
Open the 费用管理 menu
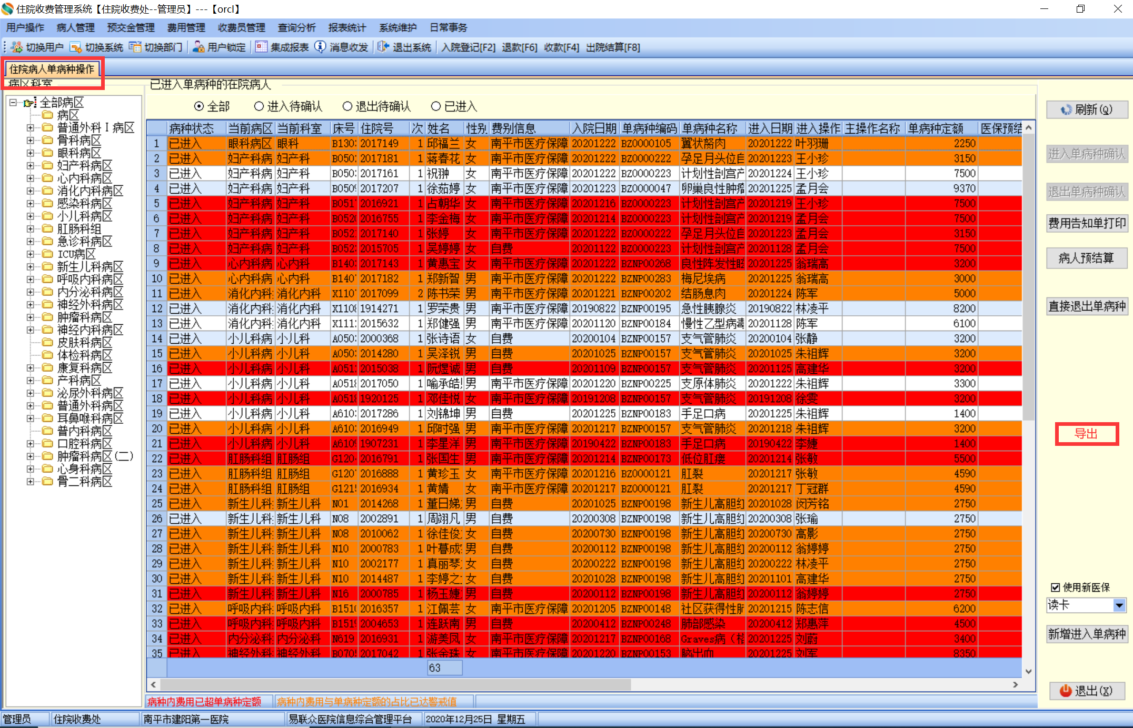pos(186,27)
